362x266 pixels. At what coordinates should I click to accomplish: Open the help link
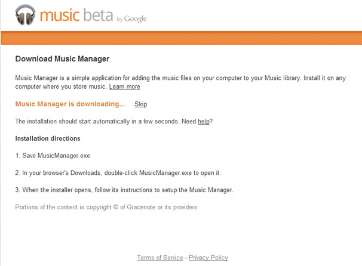[x=204, y=122]
